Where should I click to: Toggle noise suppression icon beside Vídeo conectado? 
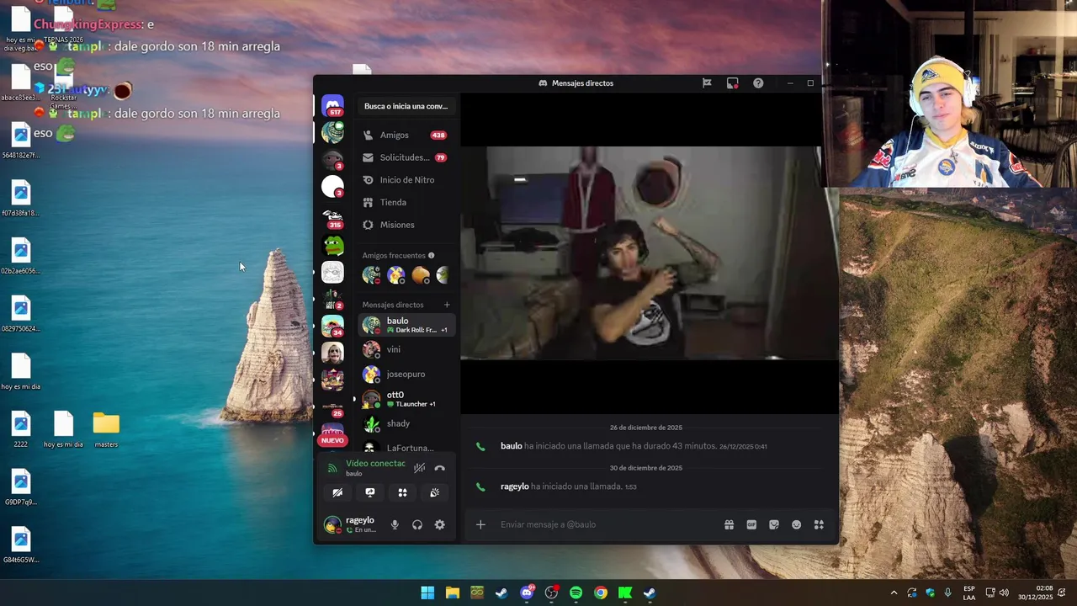click(x=419, y=468)
